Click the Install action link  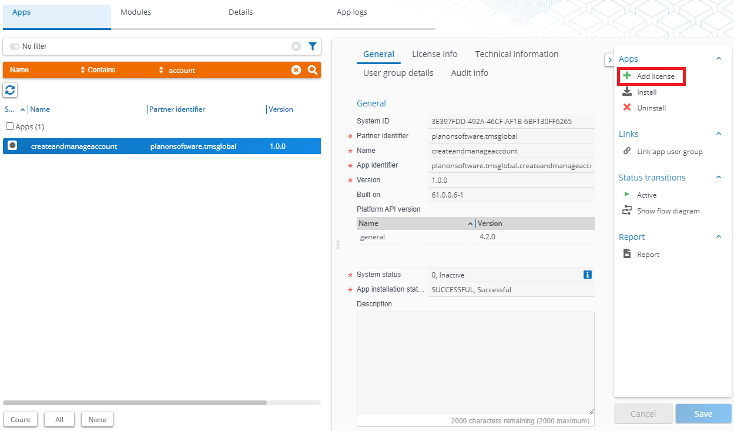[x=647, y=92]
